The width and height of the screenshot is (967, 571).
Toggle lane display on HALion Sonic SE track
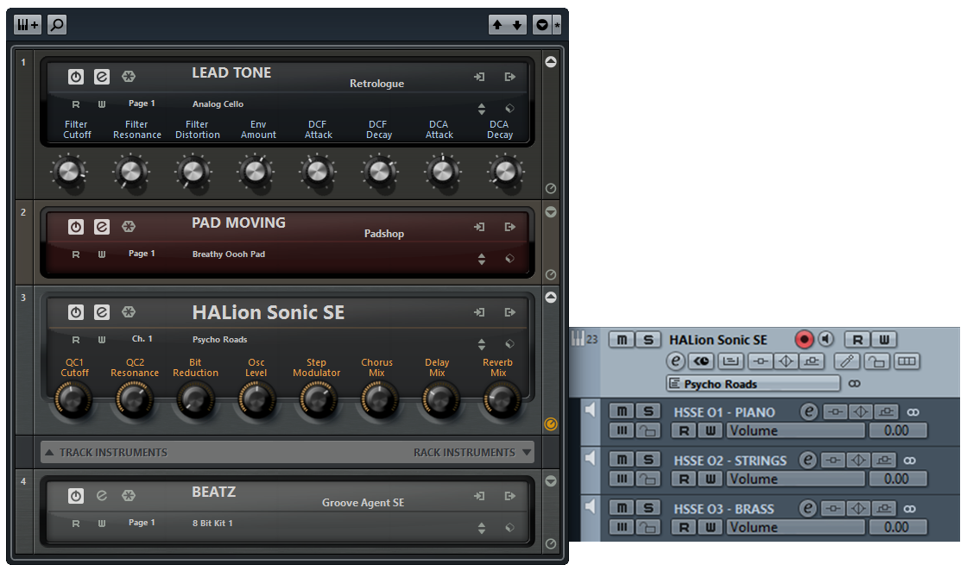907,361
